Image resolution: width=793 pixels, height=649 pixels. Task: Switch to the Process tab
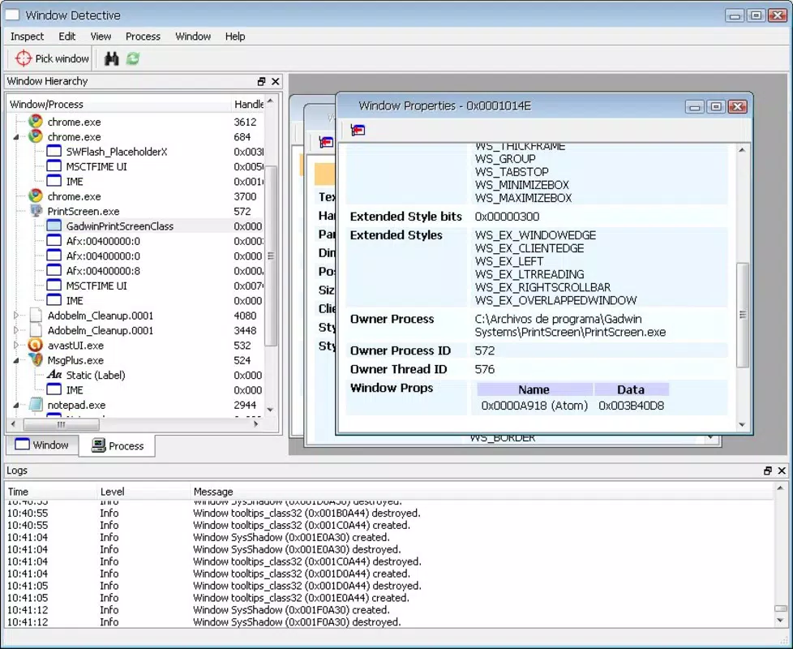(x=117, y=445)
